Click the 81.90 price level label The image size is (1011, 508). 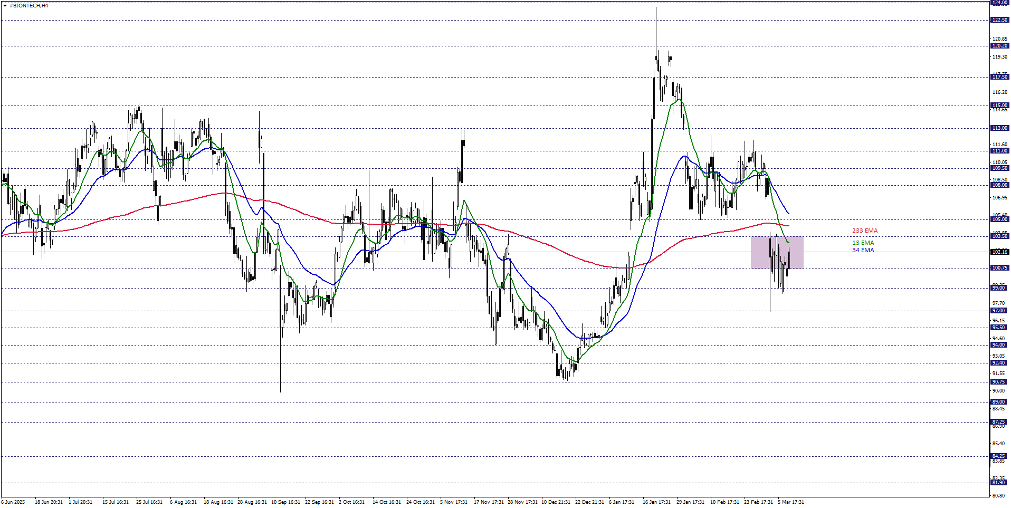pyautogui.click(x=999, y=483)
